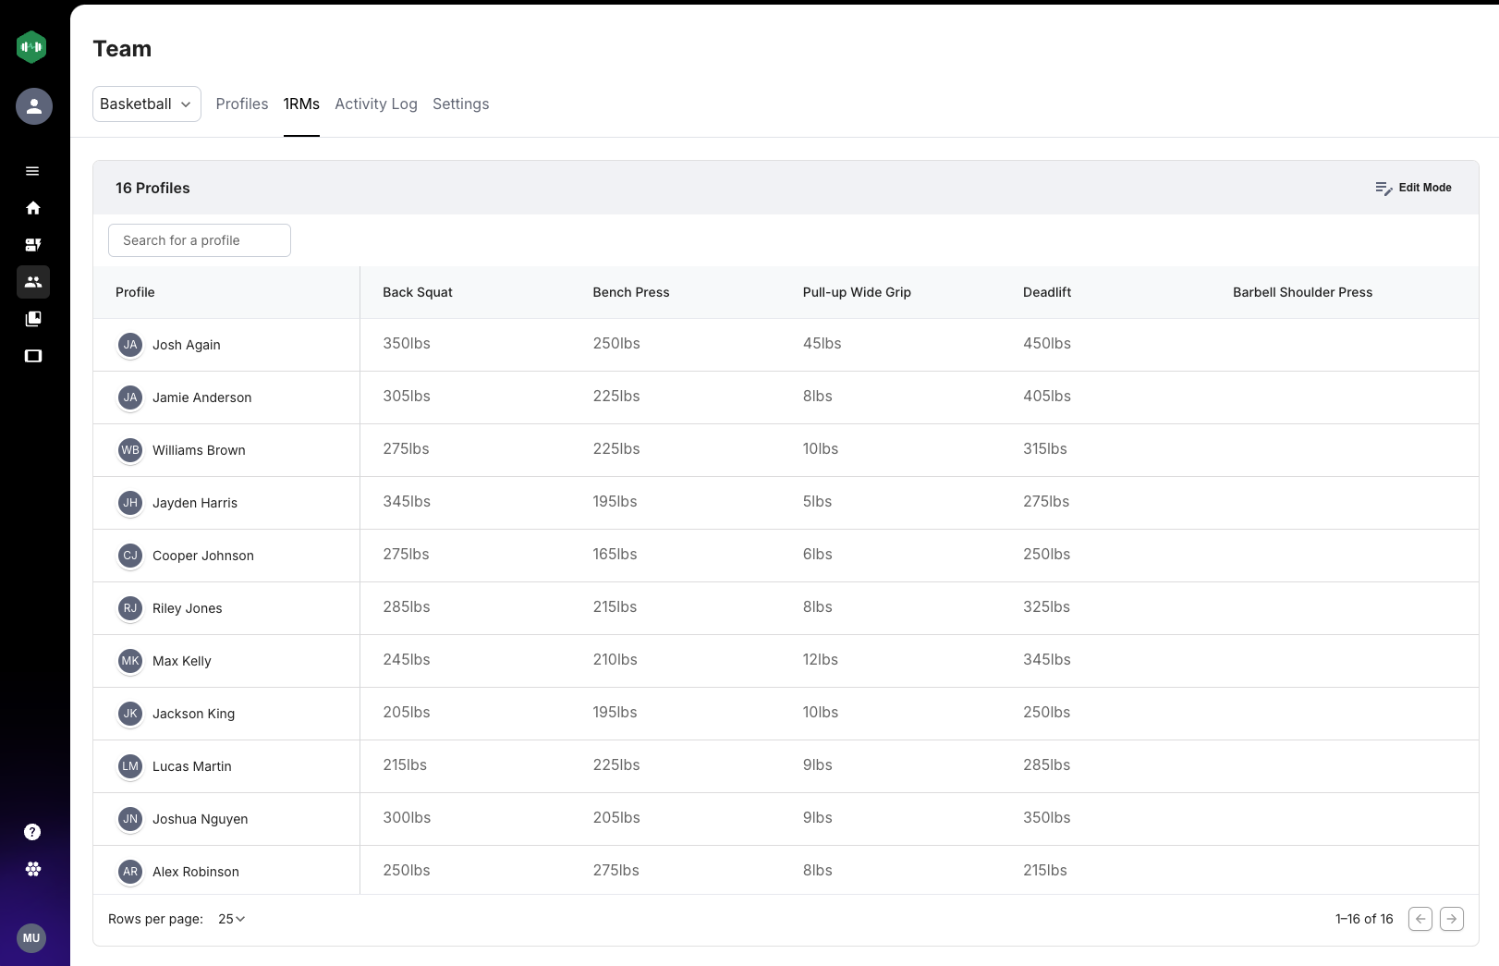Click the Back Squat column header
Viewport: 1499px width, 966px height.
click(418, 292)
